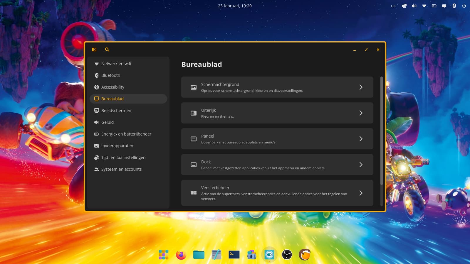Click the Uiterlijk appearance icon
The image size is (470, 264).
pos(194,113)
